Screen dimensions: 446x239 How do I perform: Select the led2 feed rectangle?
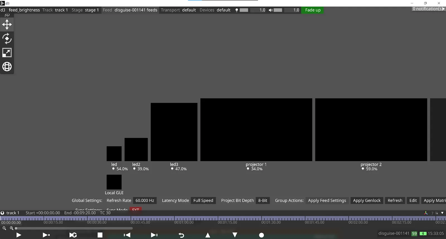tap(136, 149)
